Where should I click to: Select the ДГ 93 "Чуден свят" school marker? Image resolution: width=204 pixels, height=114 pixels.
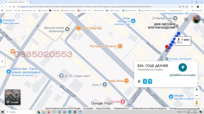coord(61,75)
